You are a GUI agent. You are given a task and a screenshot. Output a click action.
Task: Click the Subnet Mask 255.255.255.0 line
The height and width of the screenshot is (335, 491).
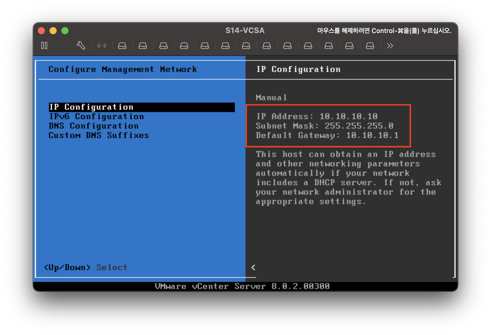click(325, 126)
